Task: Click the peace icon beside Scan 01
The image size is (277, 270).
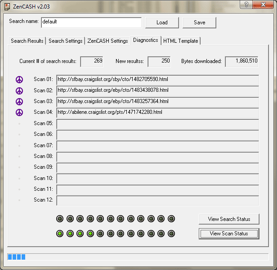Action: click(19, 80)
